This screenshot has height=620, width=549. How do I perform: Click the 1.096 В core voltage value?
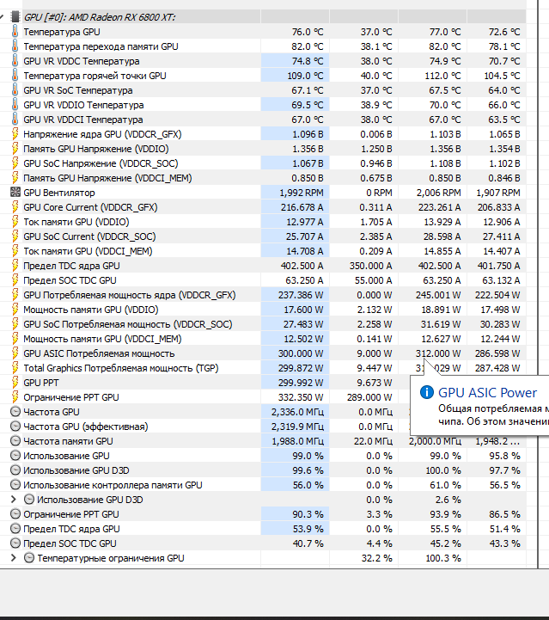(308, 134)
